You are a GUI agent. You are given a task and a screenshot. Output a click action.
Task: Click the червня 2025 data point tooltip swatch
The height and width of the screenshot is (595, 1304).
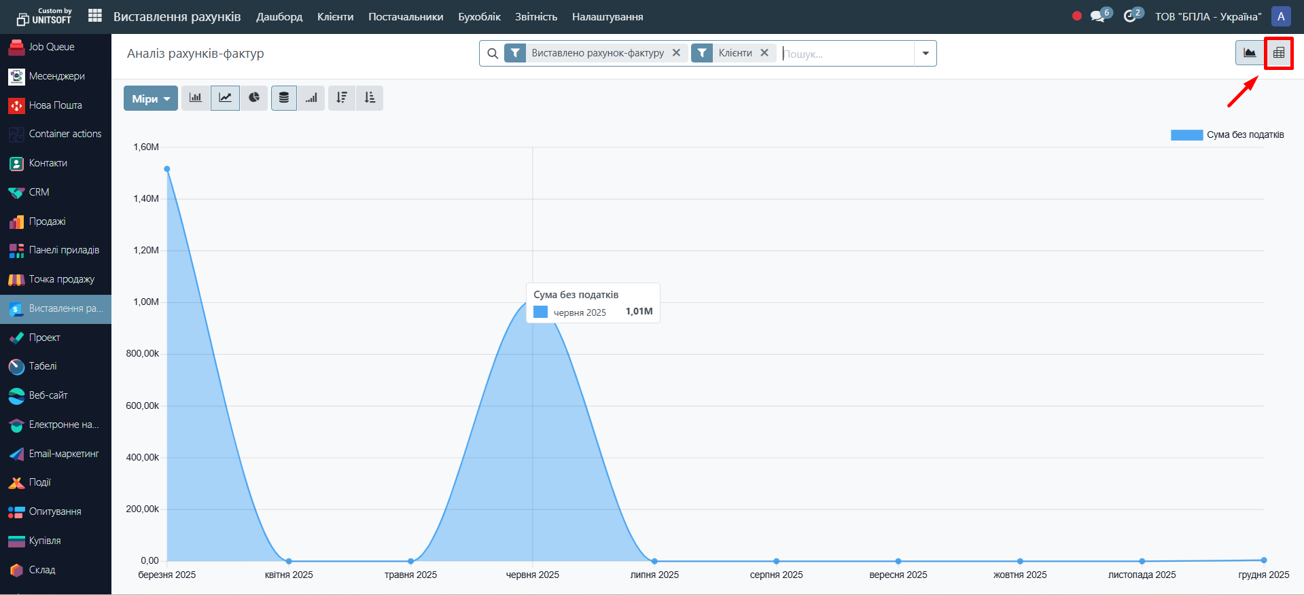(x=540, y=312)
